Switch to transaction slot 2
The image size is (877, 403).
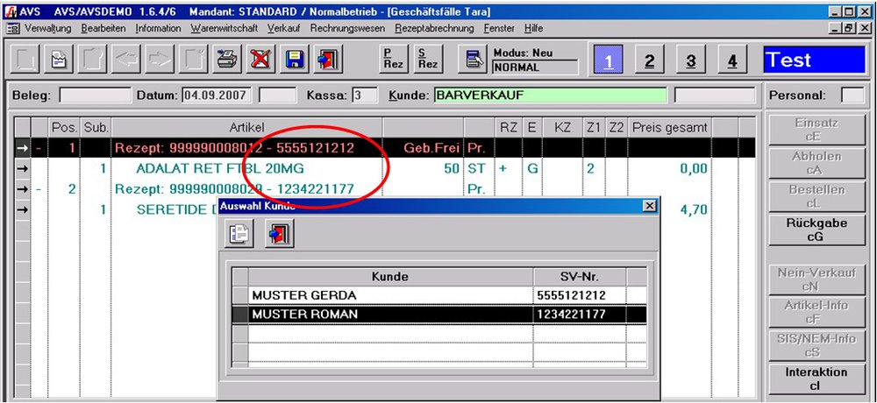649,60
